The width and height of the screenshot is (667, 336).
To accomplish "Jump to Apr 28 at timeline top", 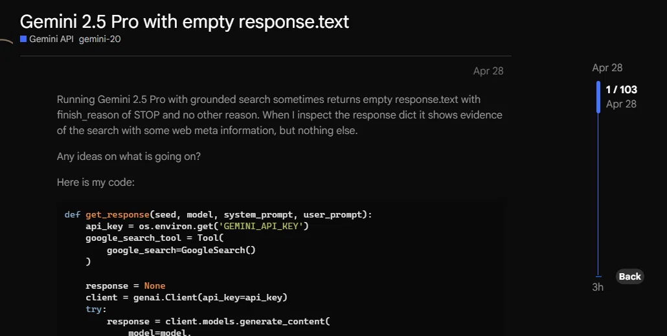I will (607, 67).
